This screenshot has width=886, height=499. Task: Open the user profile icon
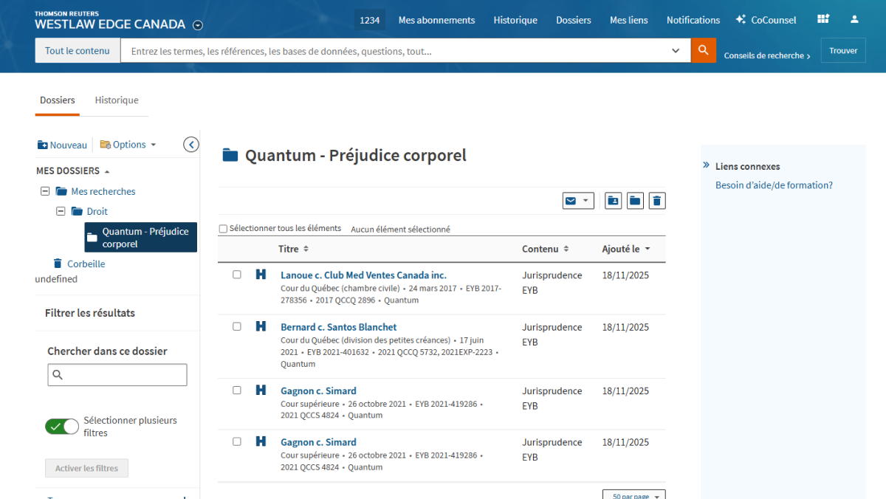854,19
